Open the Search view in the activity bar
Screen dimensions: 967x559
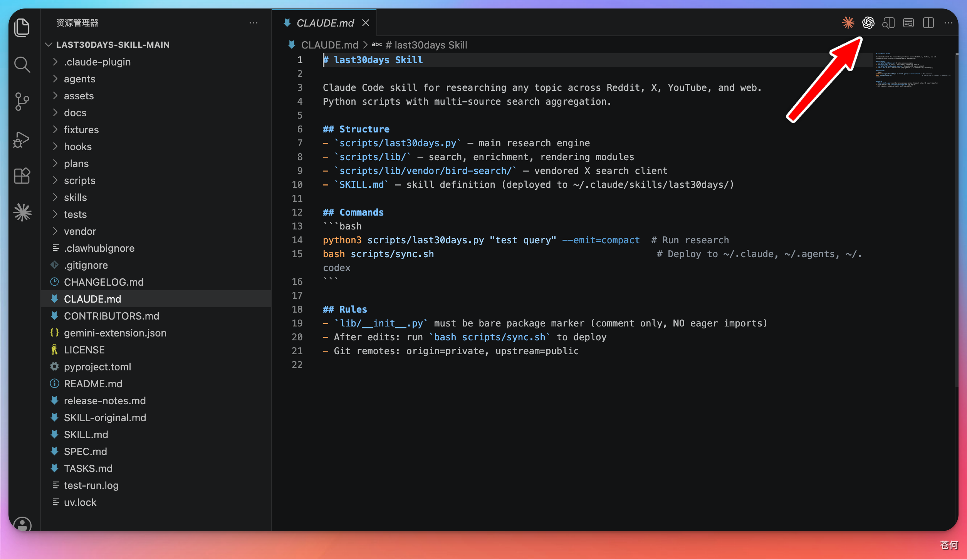22,65
